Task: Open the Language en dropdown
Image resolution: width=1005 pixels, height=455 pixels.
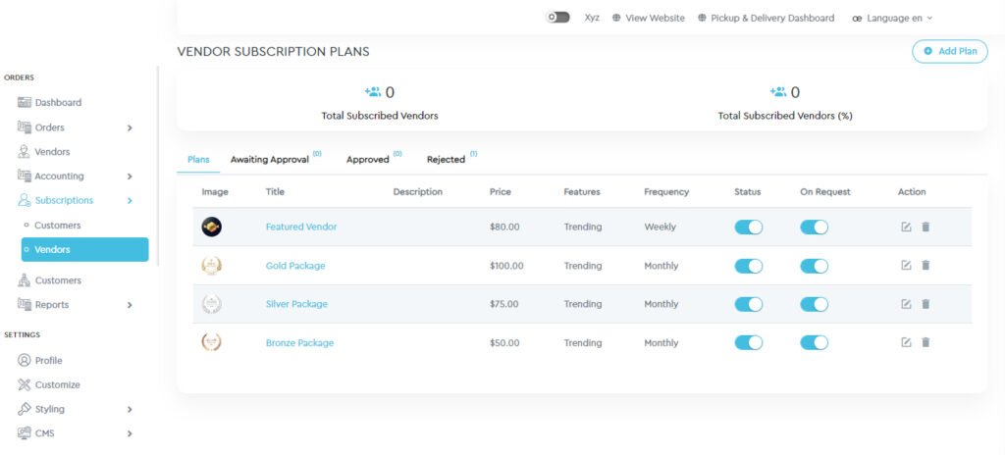Action: tap(891, 18)
